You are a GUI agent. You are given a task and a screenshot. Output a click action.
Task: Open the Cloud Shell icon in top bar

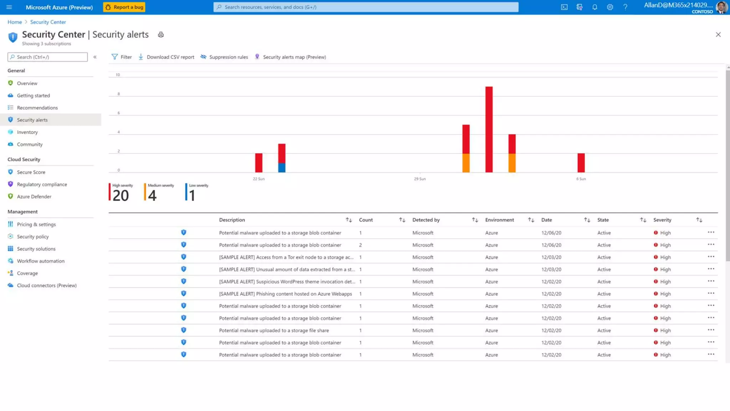pyautogui.click(x=564, y=7)
